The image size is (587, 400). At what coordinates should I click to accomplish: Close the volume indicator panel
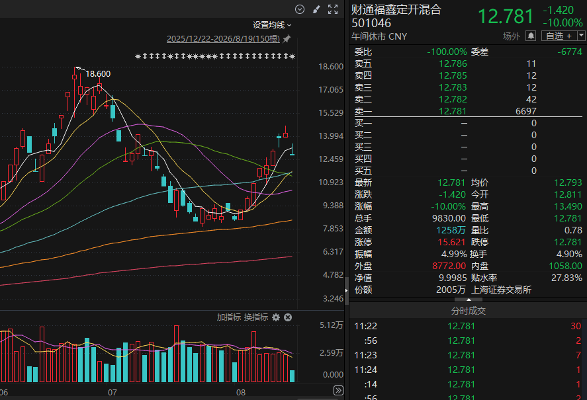point(288,317)
